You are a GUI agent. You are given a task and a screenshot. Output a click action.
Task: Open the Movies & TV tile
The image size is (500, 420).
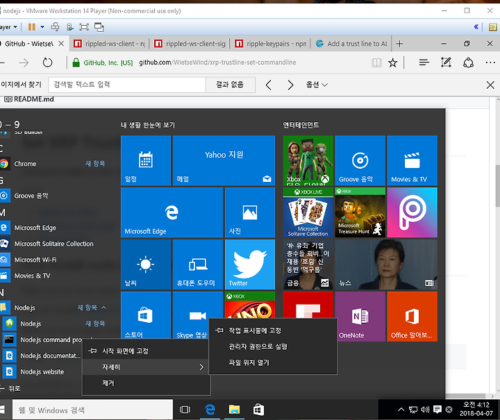point(412,160)
